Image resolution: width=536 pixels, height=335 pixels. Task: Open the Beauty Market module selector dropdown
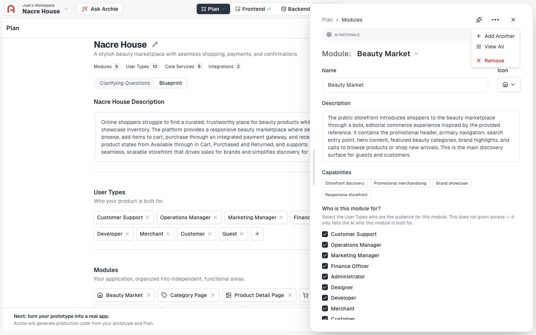tap(416, 54)
